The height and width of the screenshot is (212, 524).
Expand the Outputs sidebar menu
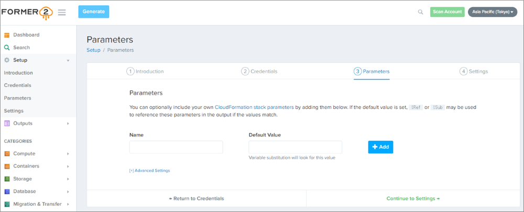68,124
